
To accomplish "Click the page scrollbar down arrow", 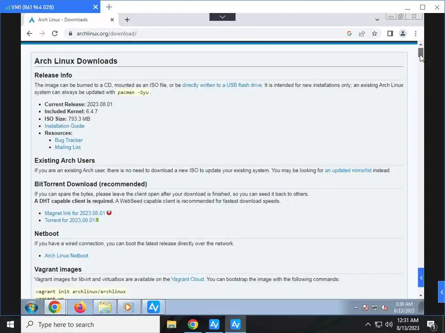I will pos(421,295).
